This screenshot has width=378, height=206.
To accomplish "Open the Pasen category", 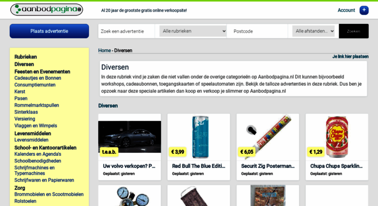I will click(21, 98).
